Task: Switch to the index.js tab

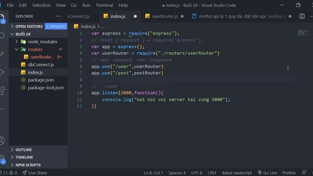Action: 120,16
